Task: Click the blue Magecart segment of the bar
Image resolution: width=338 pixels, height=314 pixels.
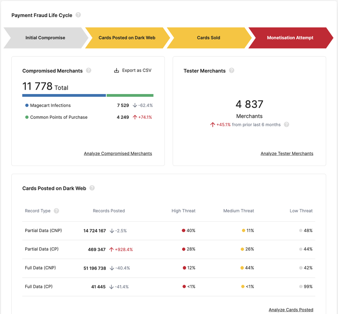Action: (64, 95)
